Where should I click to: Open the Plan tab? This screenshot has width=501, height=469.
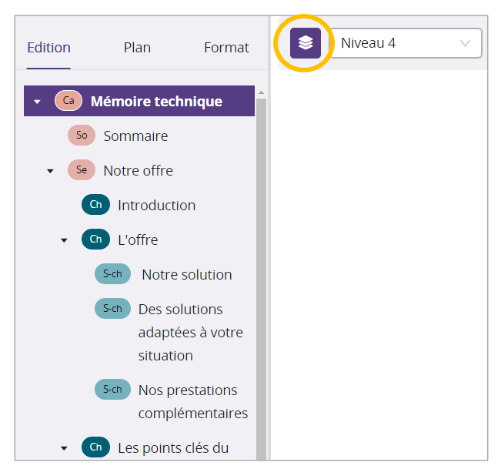[x=137, y=48]
